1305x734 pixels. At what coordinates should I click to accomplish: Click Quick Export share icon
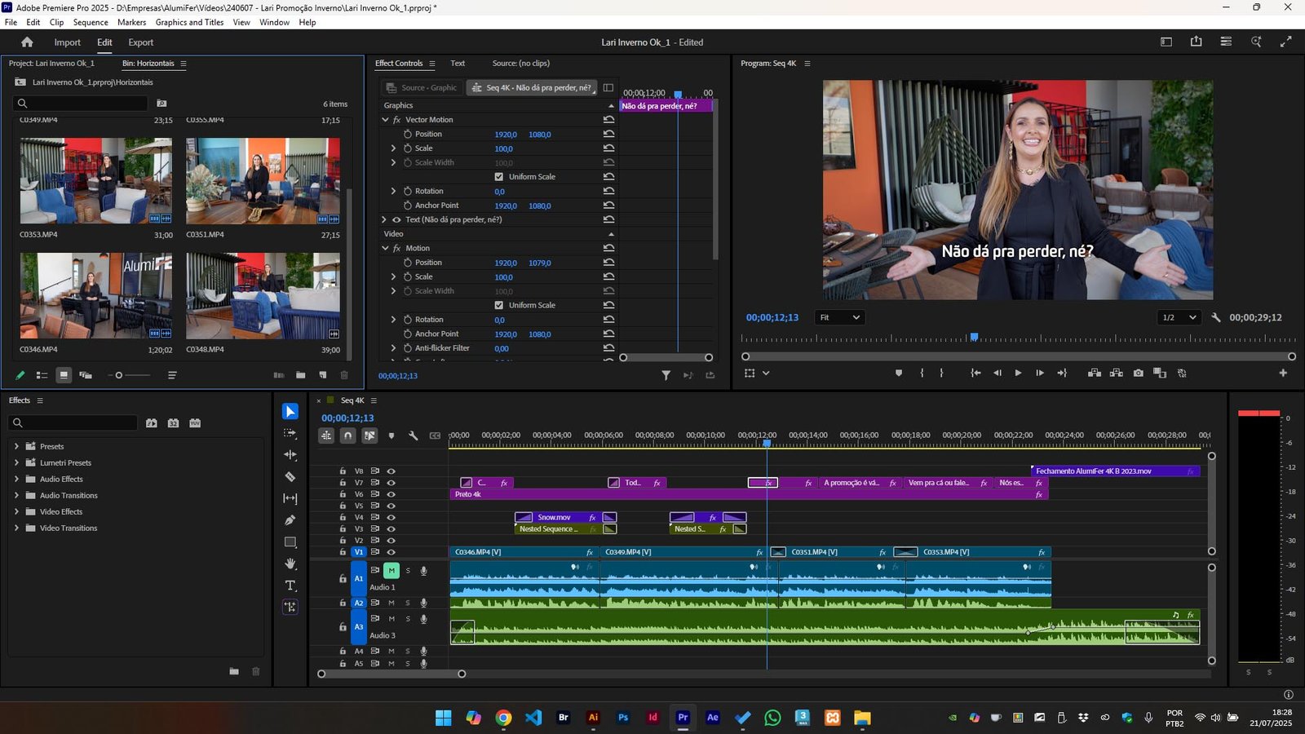[1196, 42]
